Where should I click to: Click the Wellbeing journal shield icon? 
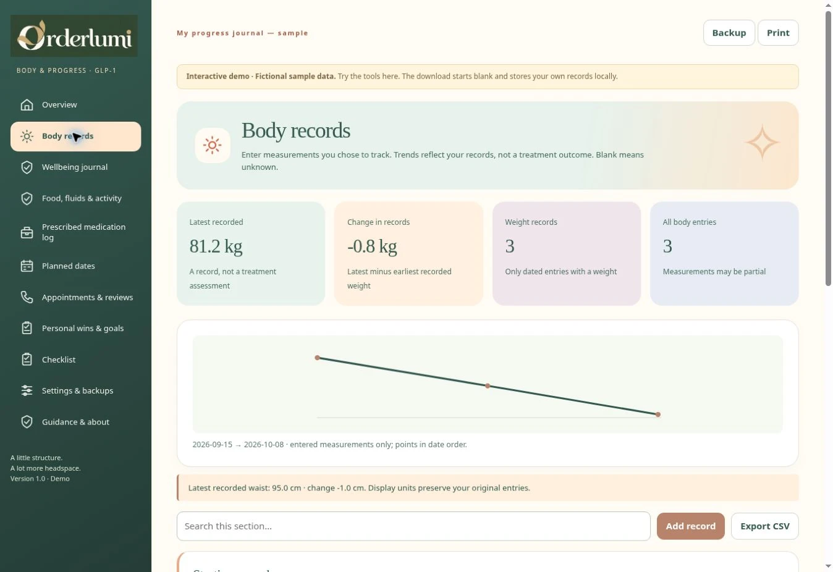tap(27, 167)
